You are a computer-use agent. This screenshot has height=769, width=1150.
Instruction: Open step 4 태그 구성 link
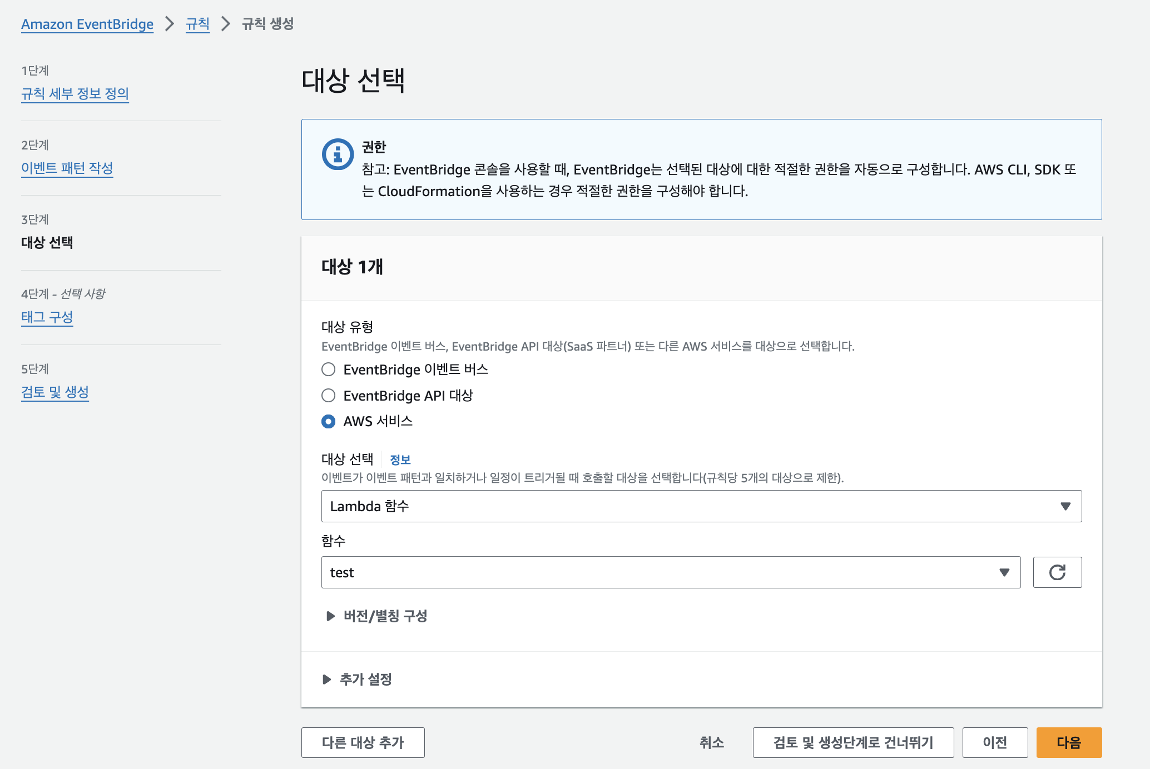[47, 317]
